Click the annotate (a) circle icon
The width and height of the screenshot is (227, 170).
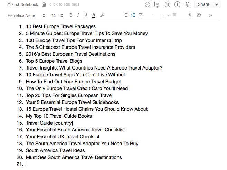click(168, 4)
